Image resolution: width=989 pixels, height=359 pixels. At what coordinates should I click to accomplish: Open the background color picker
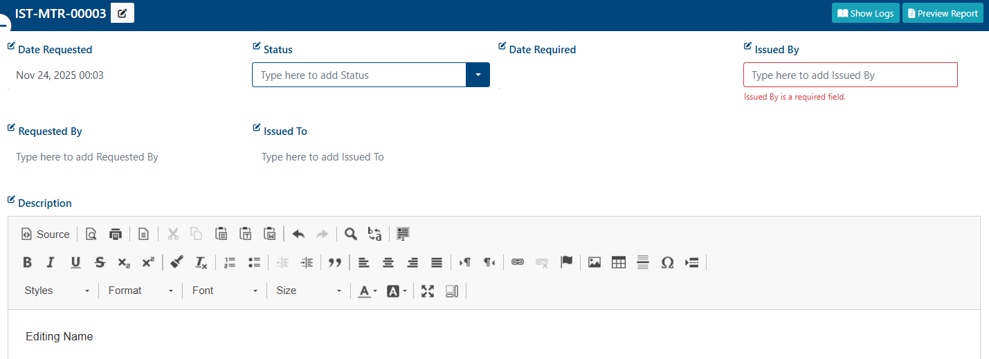396,291
